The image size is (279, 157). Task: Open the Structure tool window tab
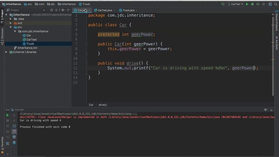2,36
